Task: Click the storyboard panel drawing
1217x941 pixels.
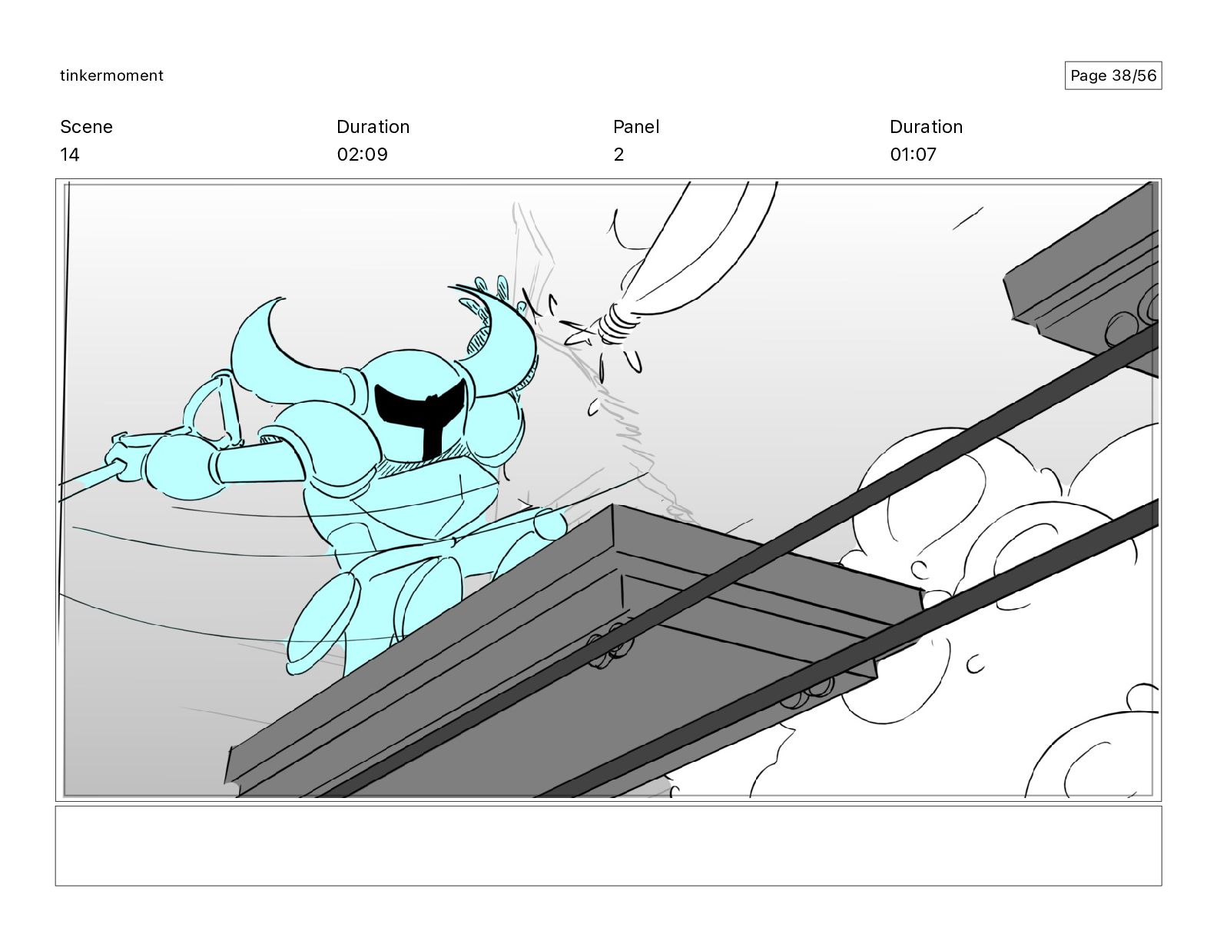Action: click(608, 490)
